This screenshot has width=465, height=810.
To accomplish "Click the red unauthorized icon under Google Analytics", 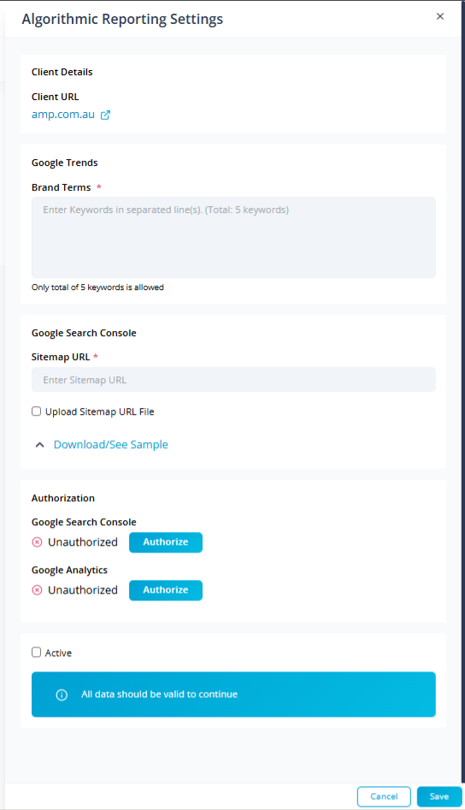I will (37, 590).
